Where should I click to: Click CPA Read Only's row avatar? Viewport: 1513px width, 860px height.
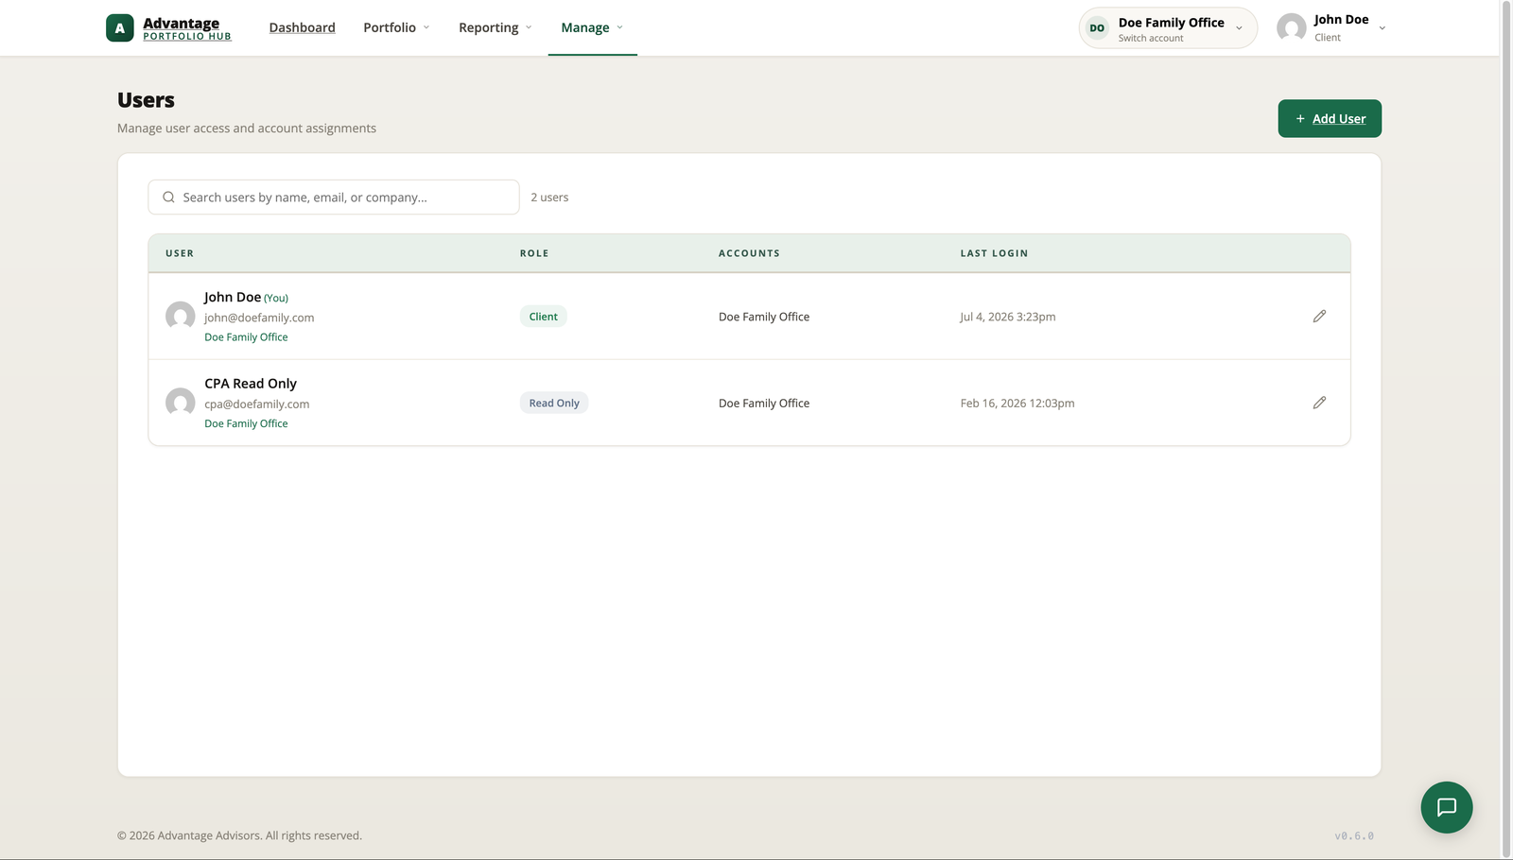[x=180, y=403]
